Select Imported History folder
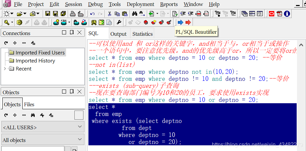Image resolution: width=306 pixels, height=151 pixels. (32, 61)
